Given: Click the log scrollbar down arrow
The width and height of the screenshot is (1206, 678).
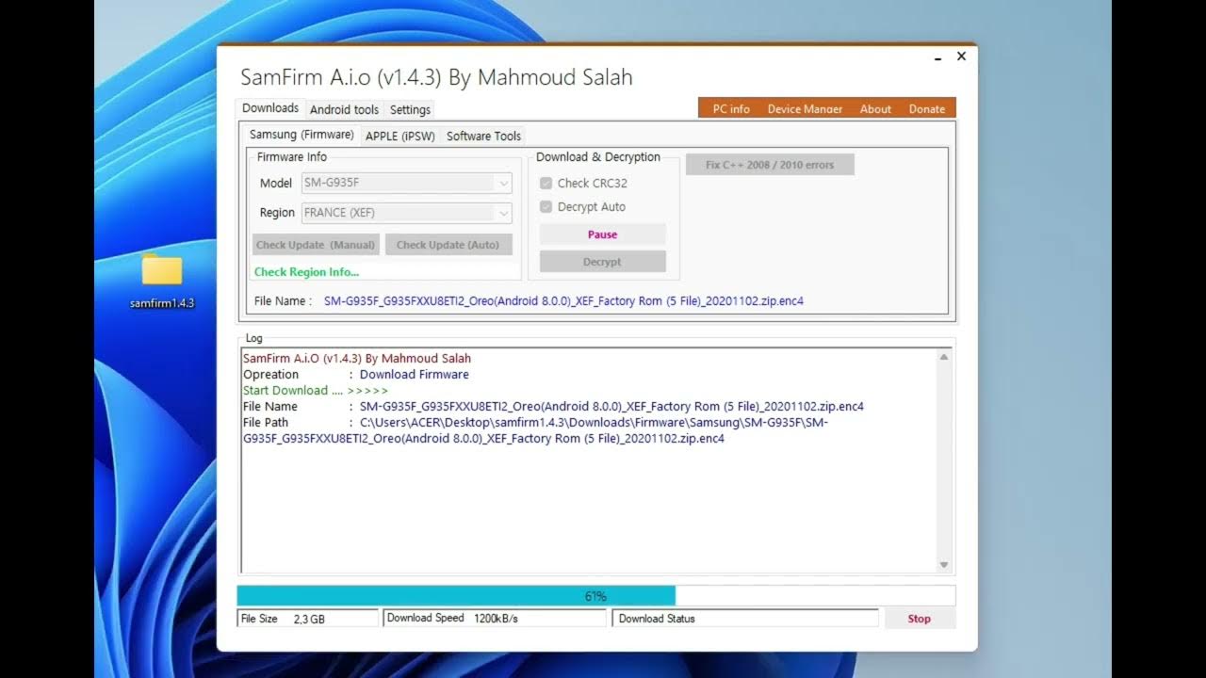Looking at the screenshot, I should click(944, 565).
